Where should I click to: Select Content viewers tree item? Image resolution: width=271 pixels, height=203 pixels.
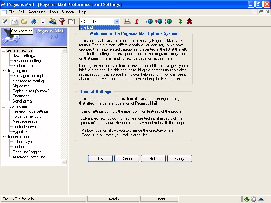(26, 127)
